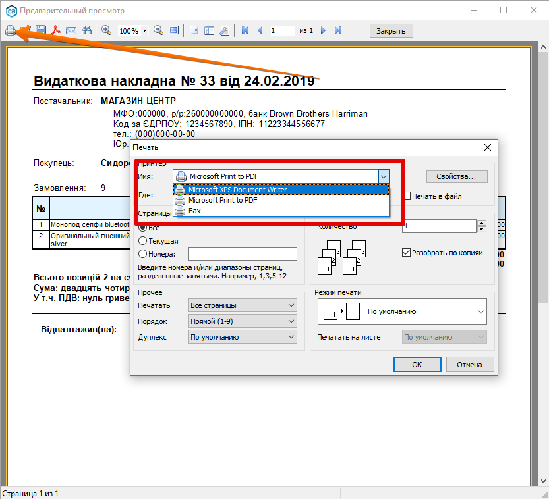This screenshot has width=549, height=499.
Task: Click Отмена button in print dialog
Action: (x=469, y=364)
